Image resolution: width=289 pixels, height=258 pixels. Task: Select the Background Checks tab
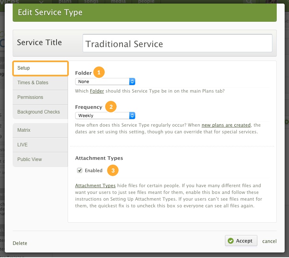[40, 112]
